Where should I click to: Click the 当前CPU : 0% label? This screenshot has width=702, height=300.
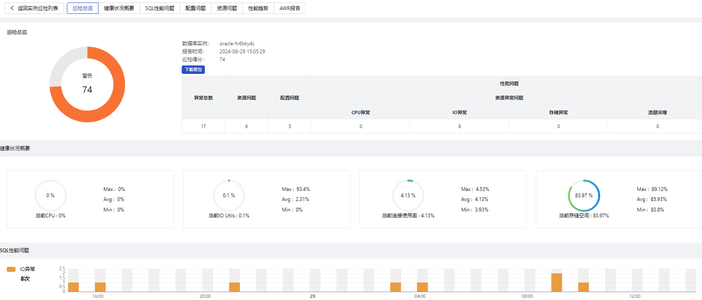pyautogui.click(x=50, y=216)
